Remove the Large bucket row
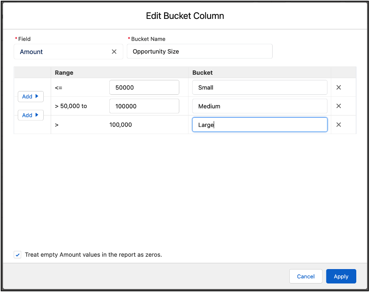The height and width of the screenshot is (292, 370). click(x=338, y=125)
